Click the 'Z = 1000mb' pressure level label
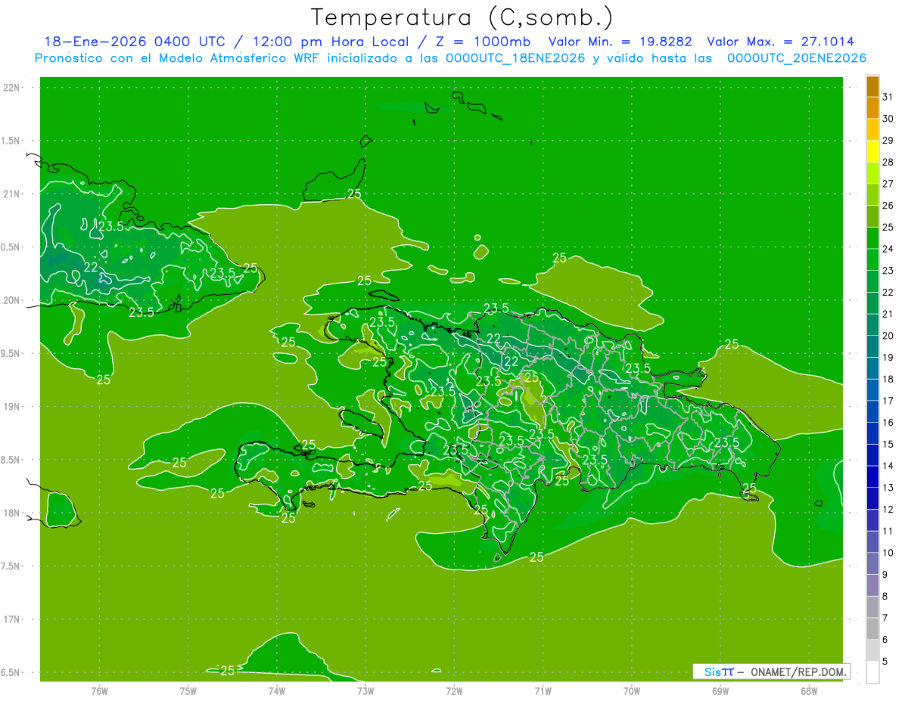Screen dimensions: 908x701 click(x=483, y=42)
